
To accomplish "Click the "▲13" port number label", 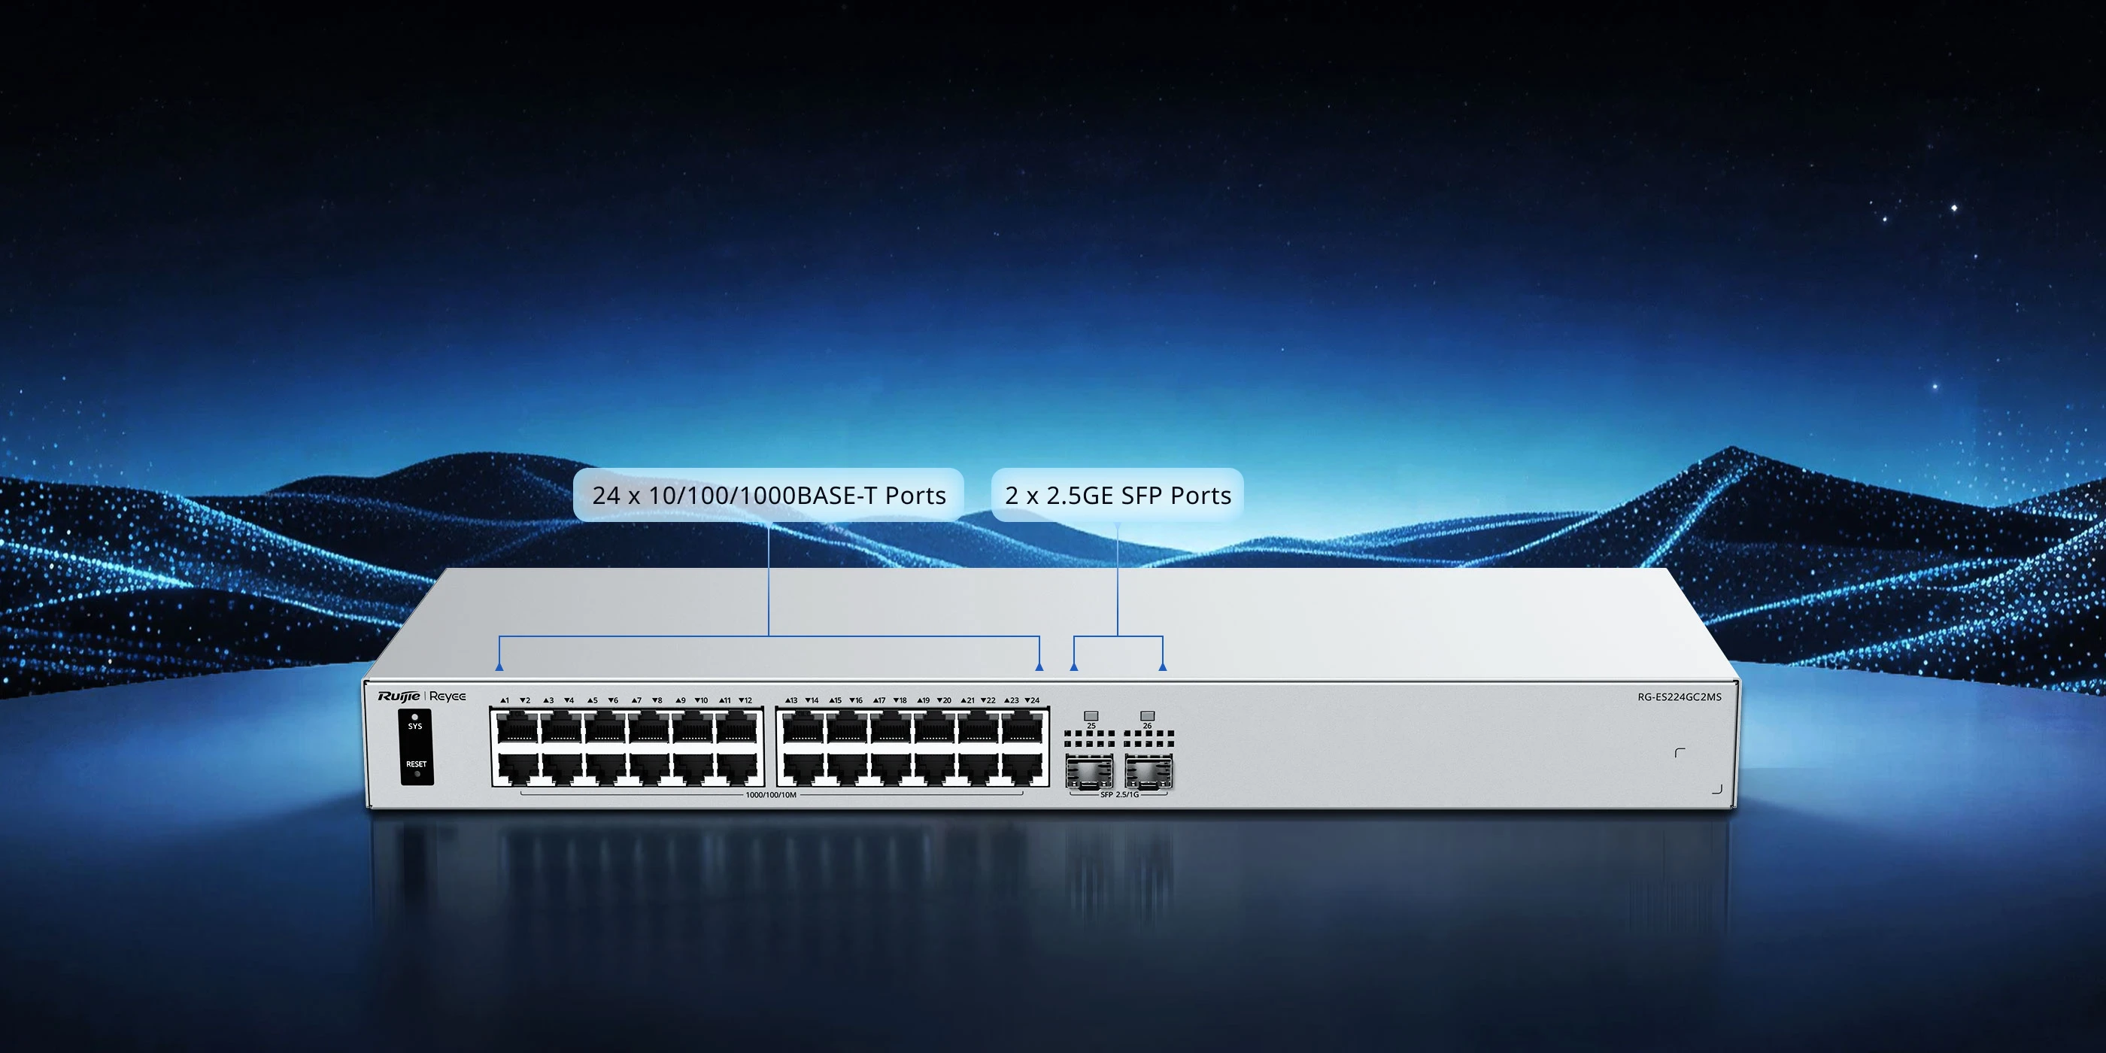I will click(791, 701).
